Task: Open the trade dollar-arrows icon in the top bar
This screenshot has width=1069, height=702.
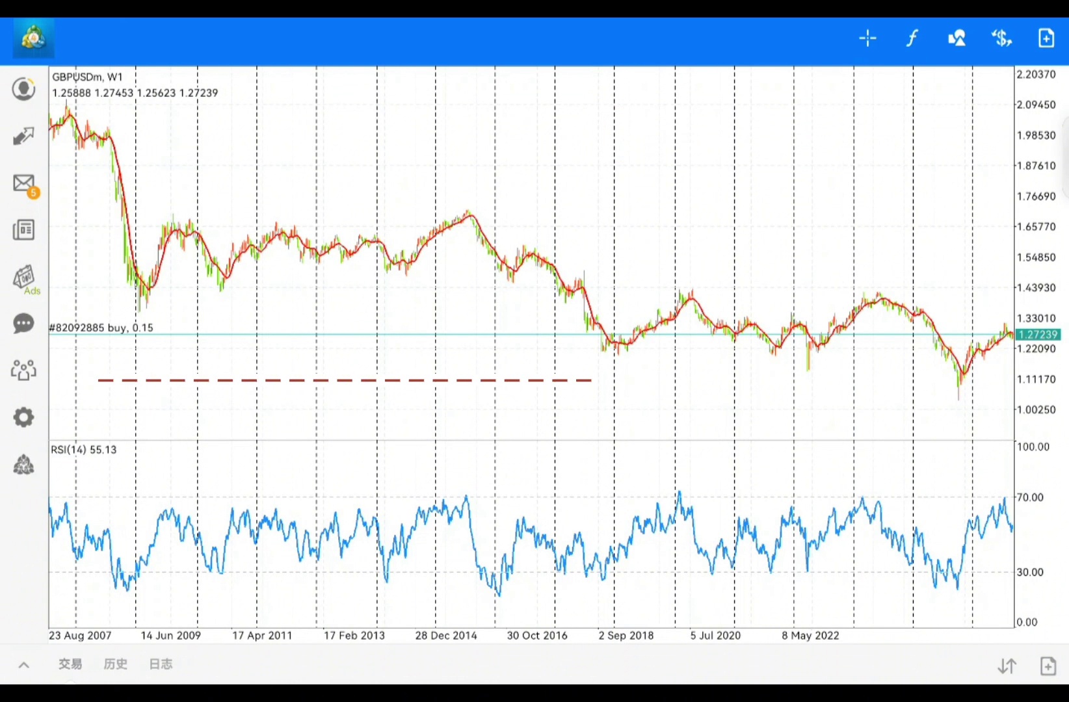Action: pyautogui.click(x=1001, y=38)
